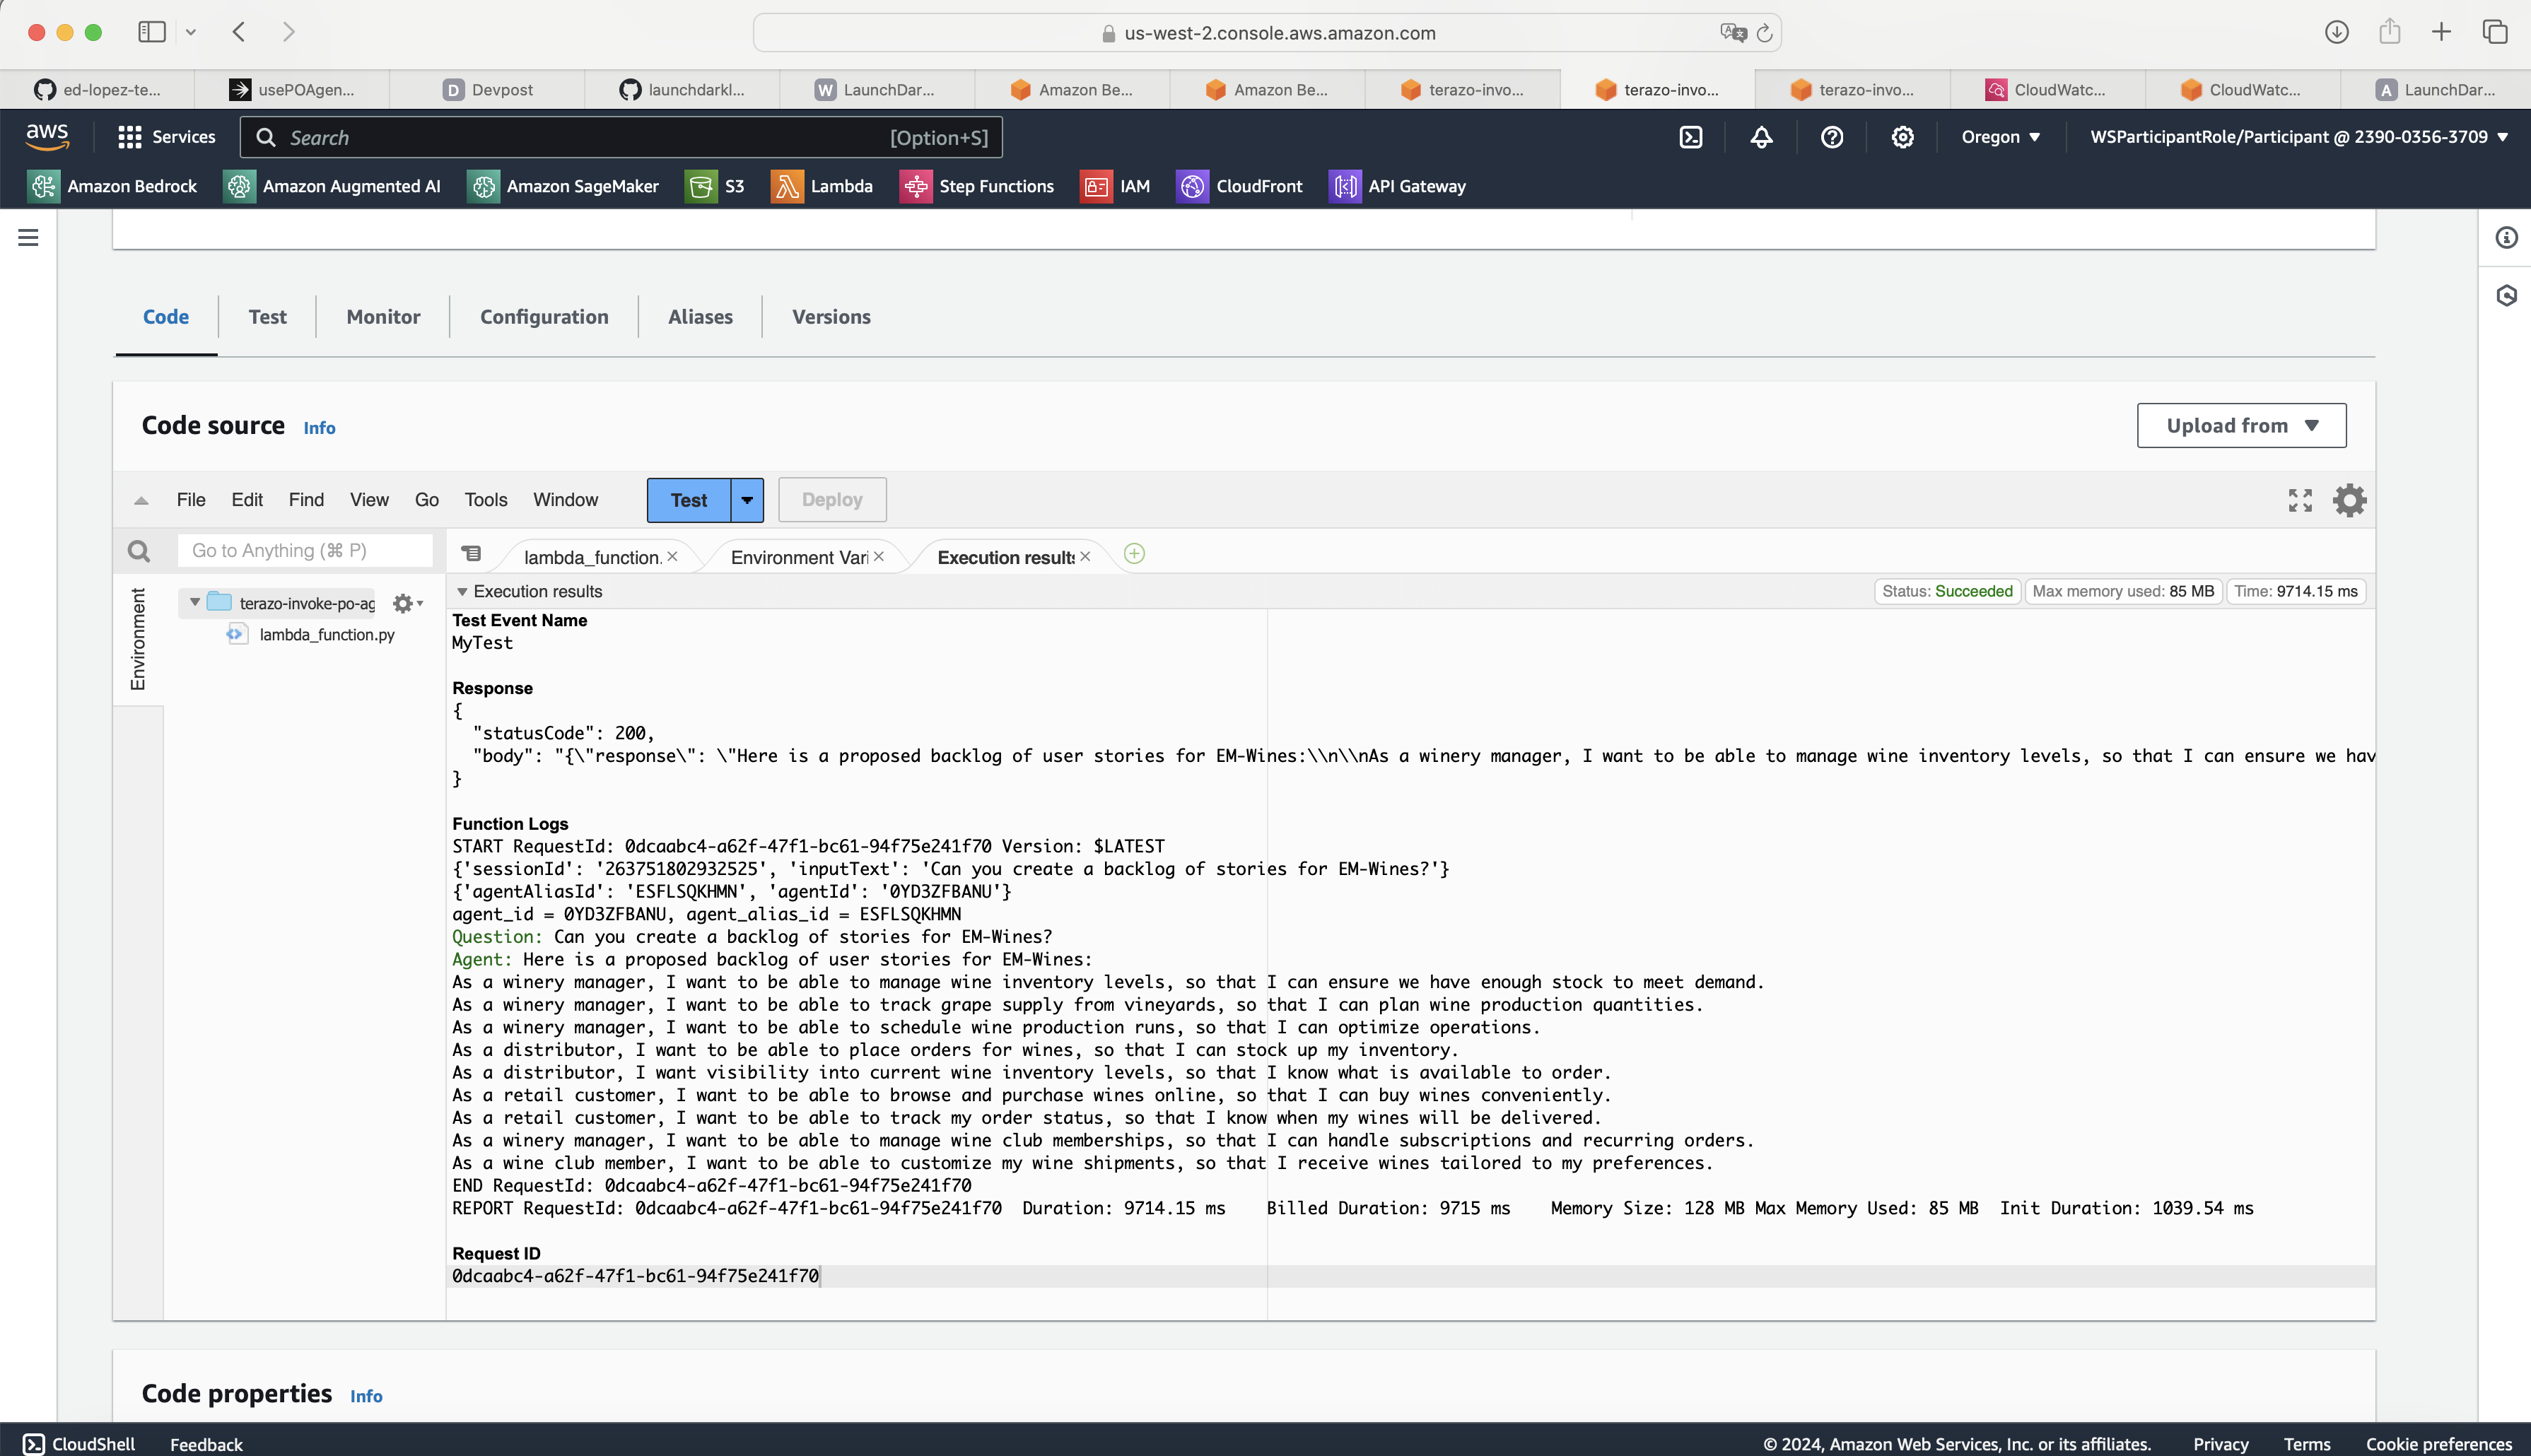Click the Go to Anything input field
Image resolution: width=2531 pixels, height=1456 pixels.
click(304, 551)
